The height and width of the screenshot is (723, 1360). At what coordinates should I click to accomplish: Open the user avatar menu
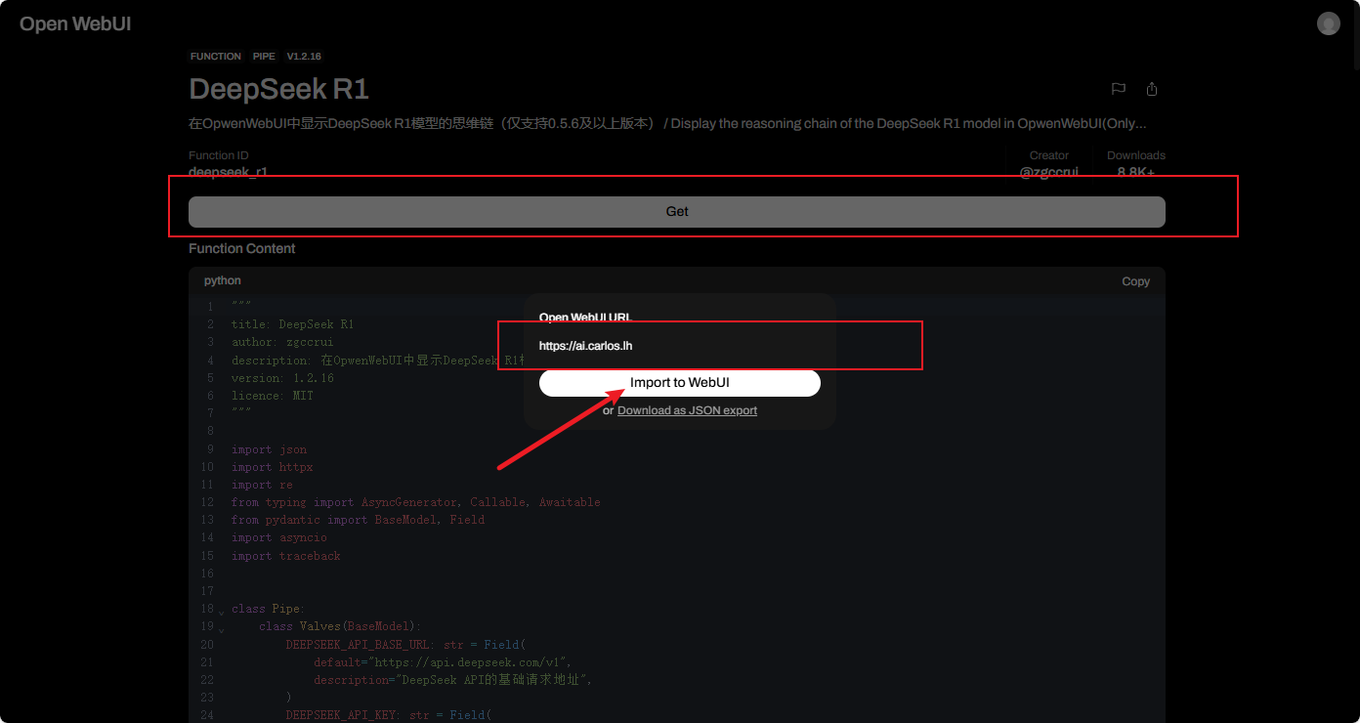1329,23
